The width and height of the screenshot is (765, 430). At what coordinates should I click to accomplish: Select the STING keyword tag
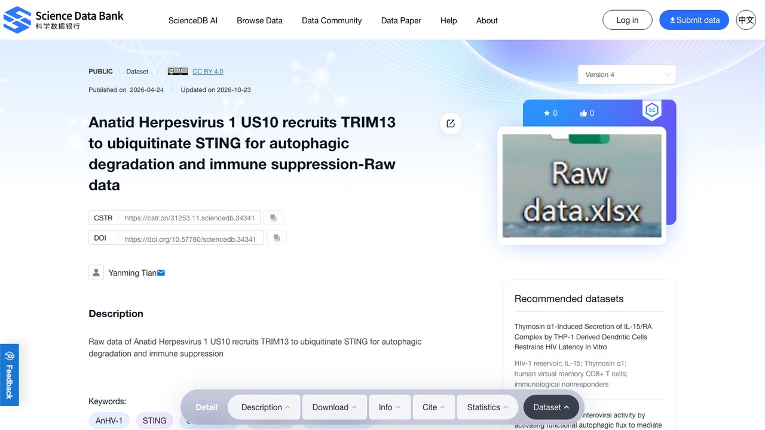(154, 420)
